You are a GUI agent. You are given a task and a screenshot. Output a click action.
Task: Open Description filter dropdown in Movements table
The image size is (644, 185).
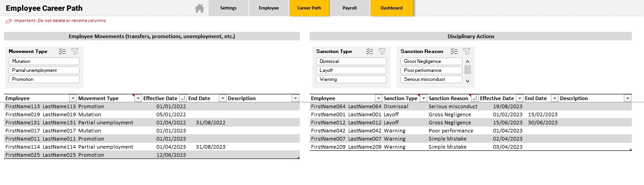click(x=295, y=98)
